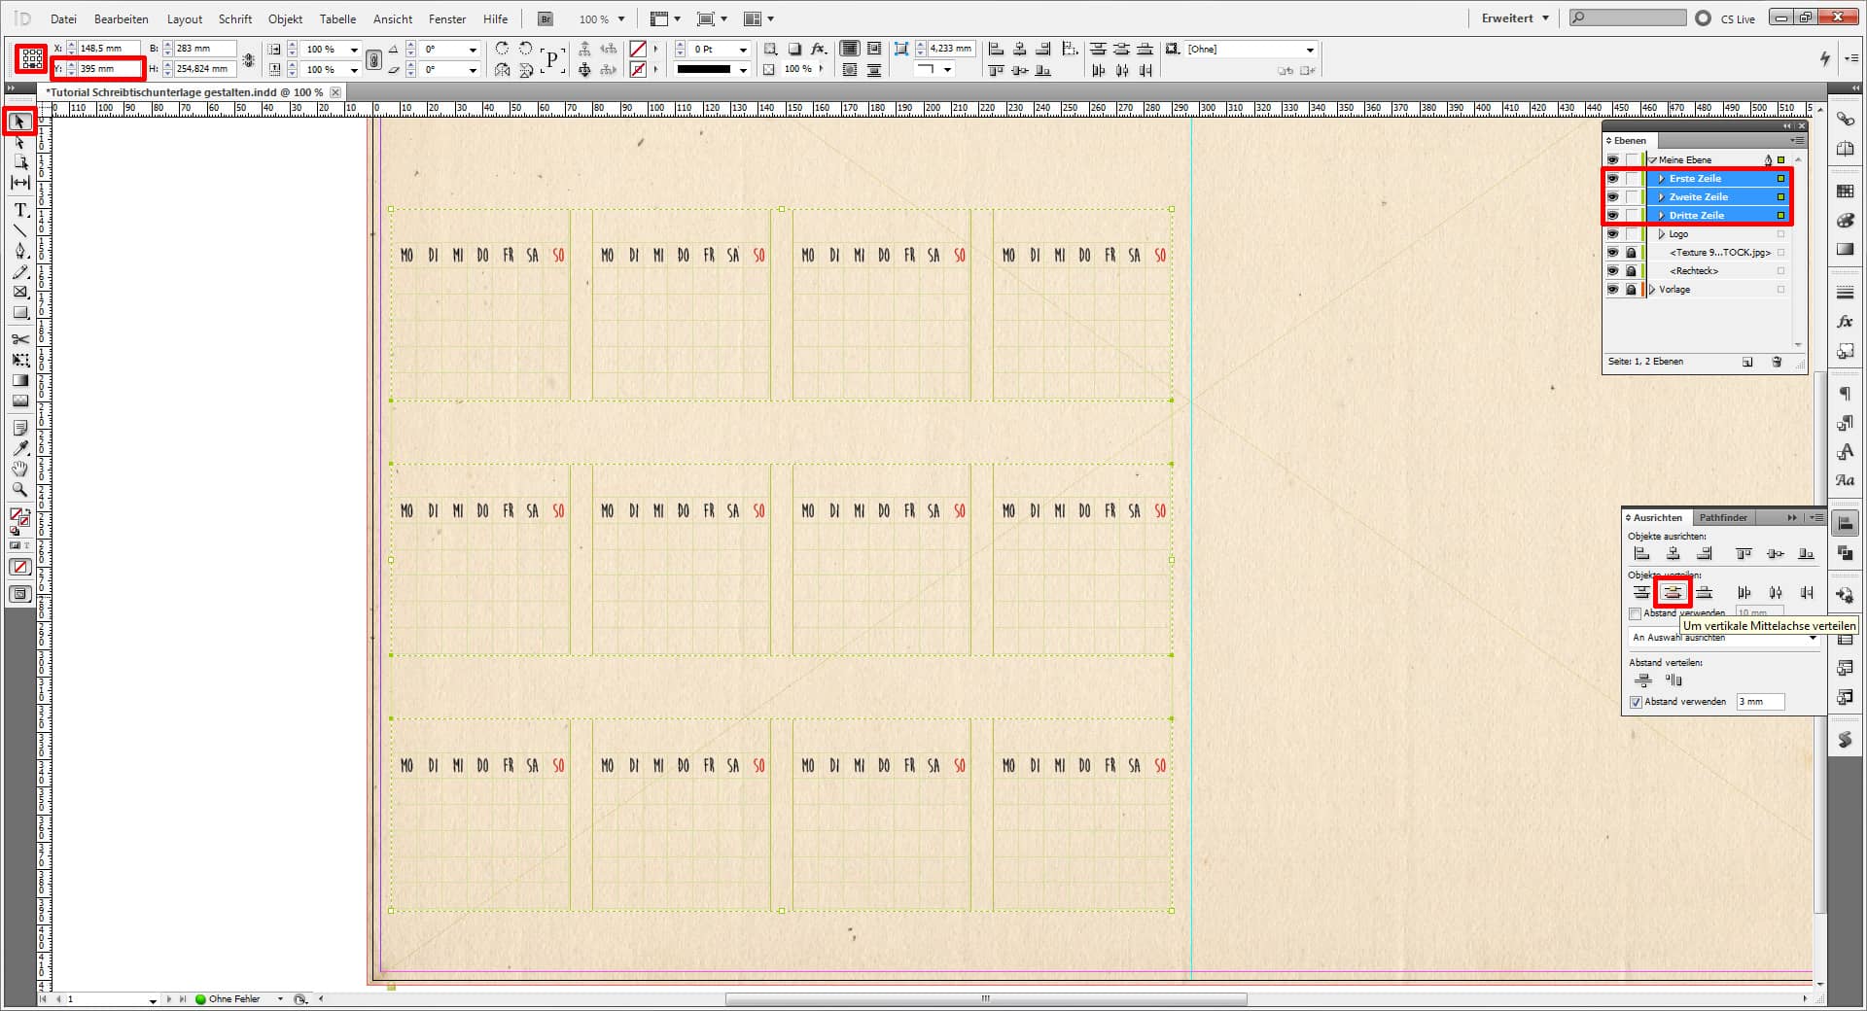Hide the Logo layer via eye icon
The height and width of the screenshot is (1011, 1867).
point(1612,234)
